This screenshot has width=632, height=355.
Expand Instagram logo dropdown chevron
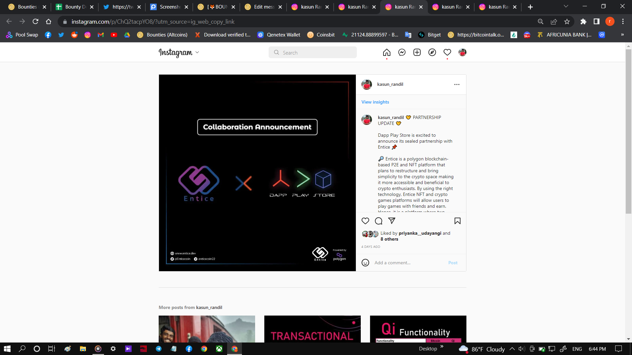coord(197,53)
